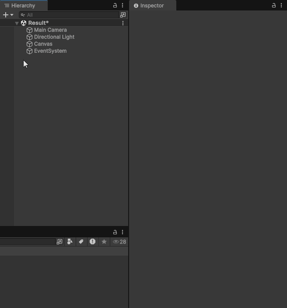Click the Search by Label tag icon
Viewport: 287px width, 308px height.
click(81, 242)
